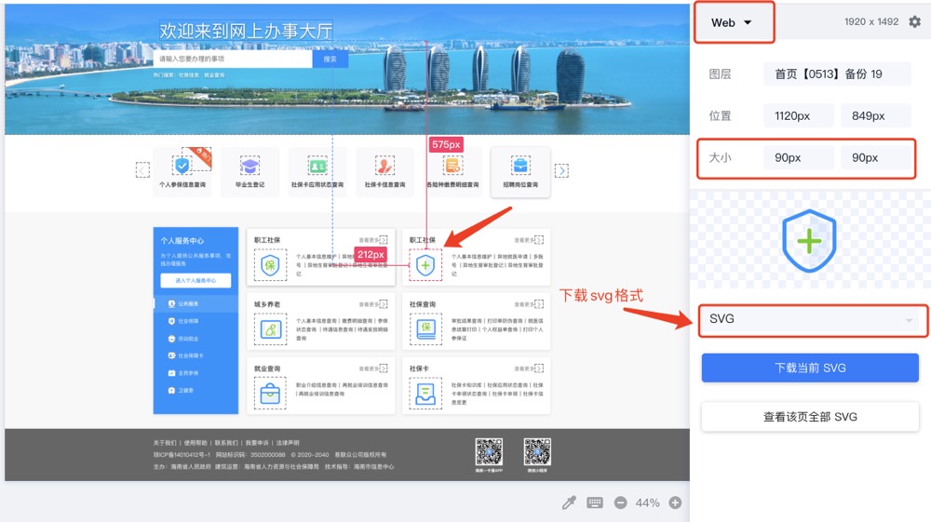Zoom in with the plus icon
This screenshot has width=931, height=522.
(x=675, y=503)
